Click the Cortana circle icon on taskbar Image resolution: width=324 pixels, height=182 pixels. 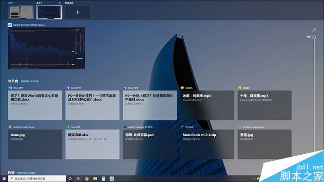[x=70, y=179]
